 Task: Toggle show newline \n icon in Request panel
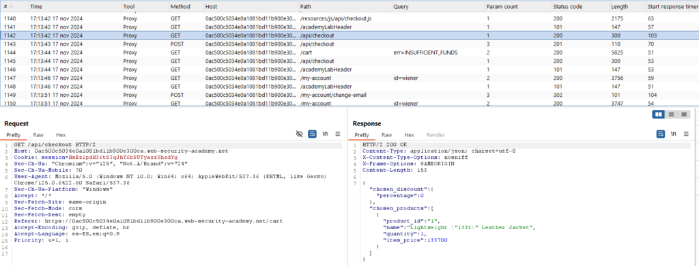[x=326, y=134]
